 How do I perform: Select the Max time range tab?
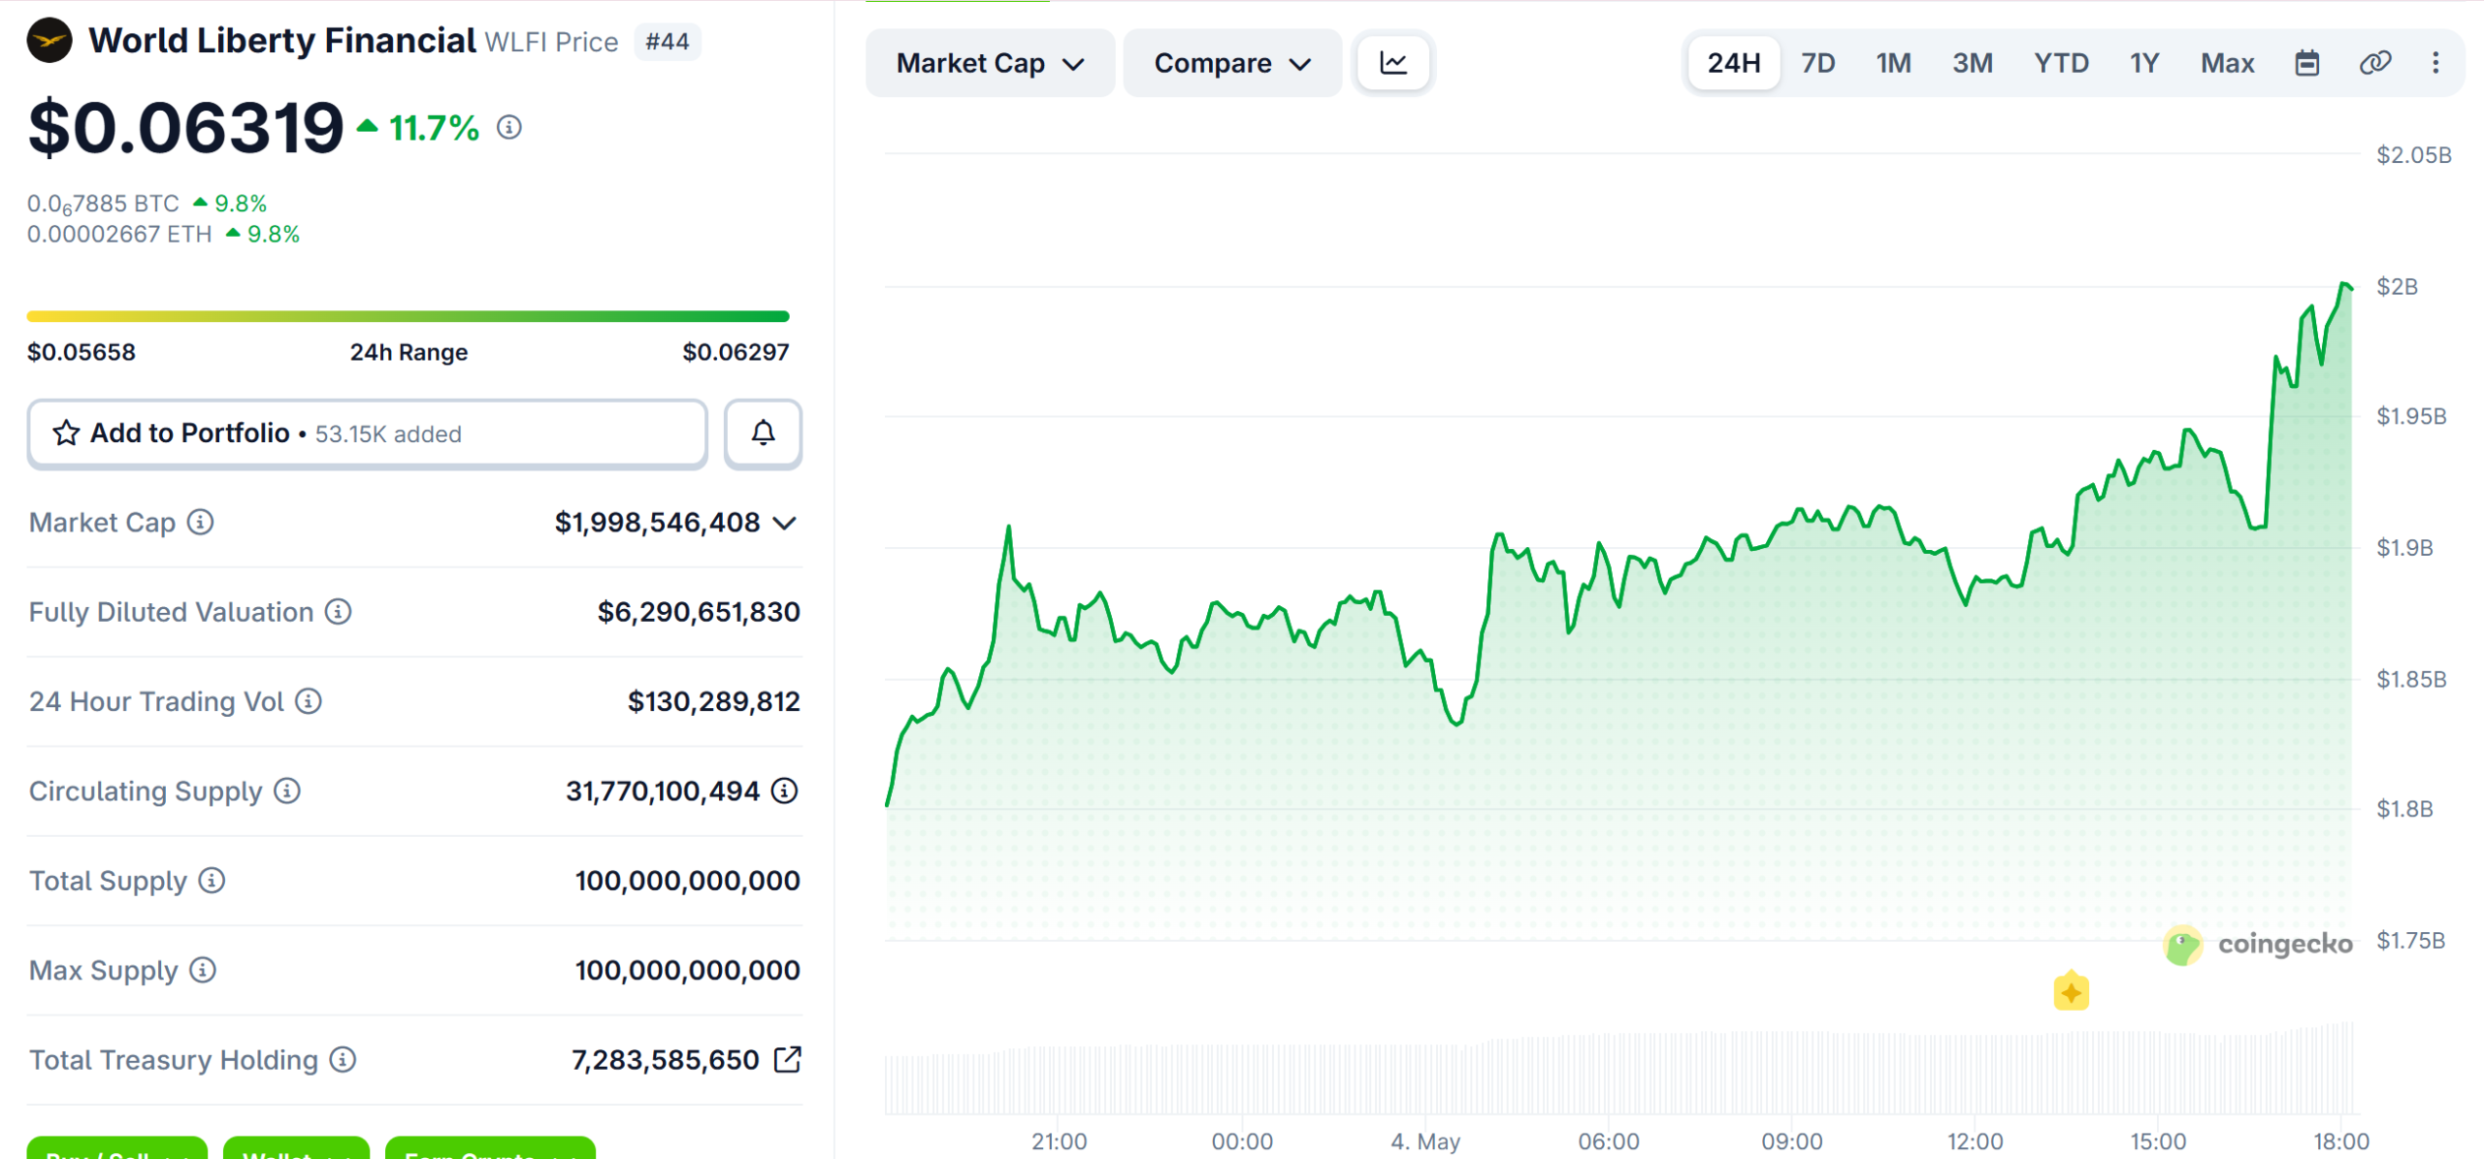pyautogui.click(x=2227, y=63)
